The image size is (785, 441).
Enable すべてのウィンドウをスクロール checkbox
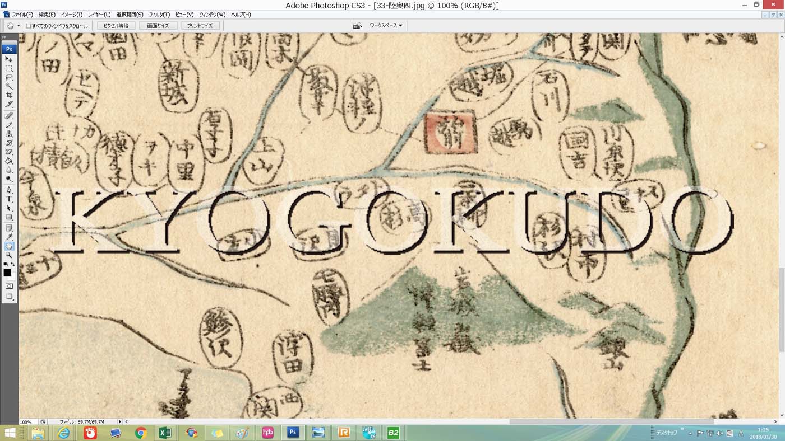tap(29, 26)
